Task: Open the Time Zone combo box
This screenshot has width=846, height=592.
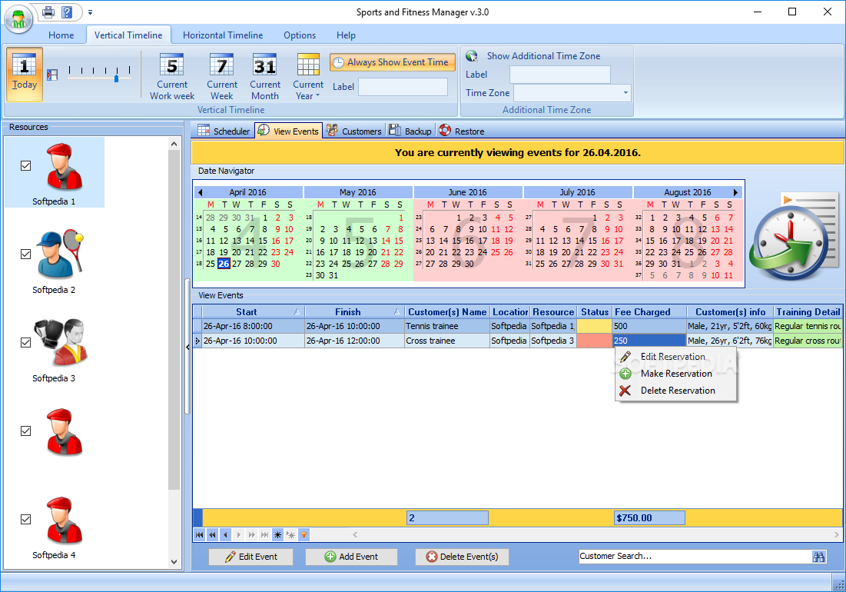Action: 572,93
